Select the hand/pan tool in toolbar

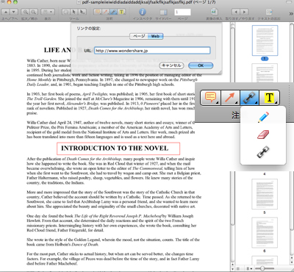(65, 12)
